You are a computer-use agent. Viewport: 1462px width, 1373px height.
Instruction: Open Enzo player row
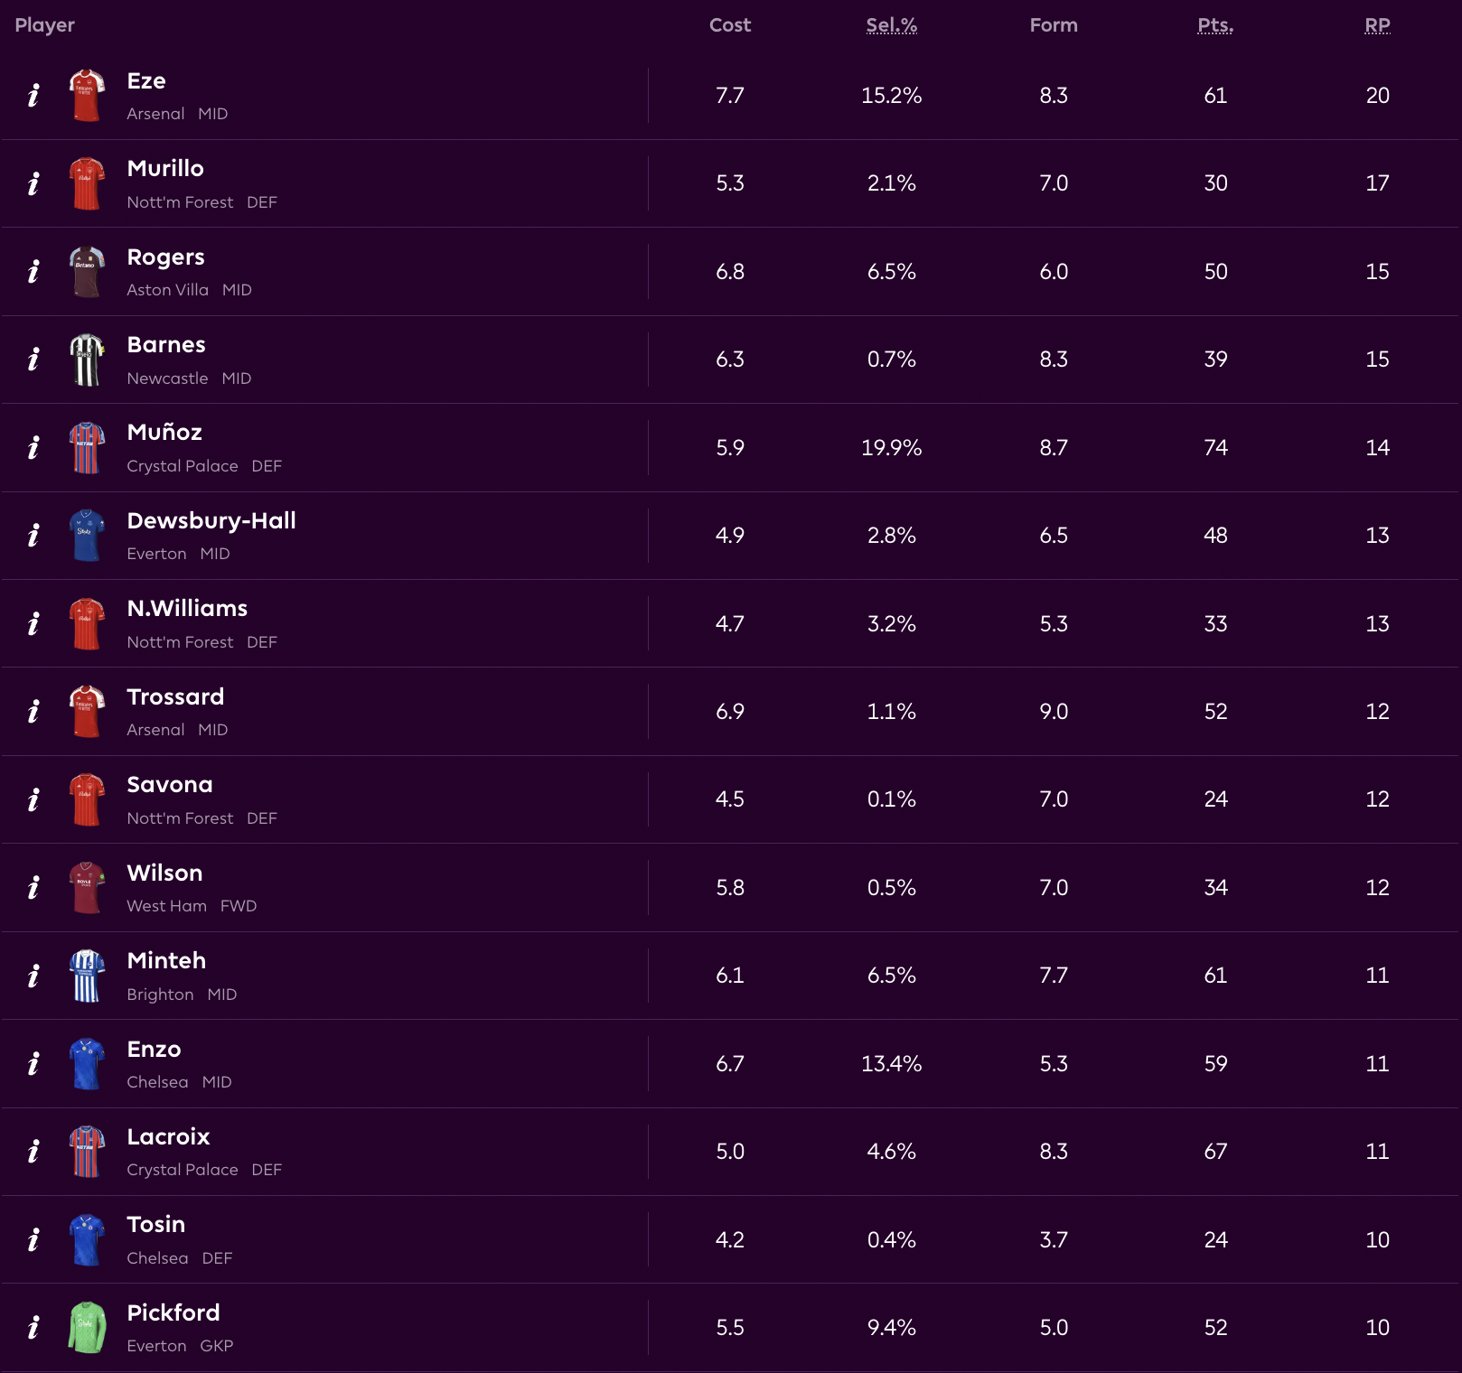coord(154,1049)
